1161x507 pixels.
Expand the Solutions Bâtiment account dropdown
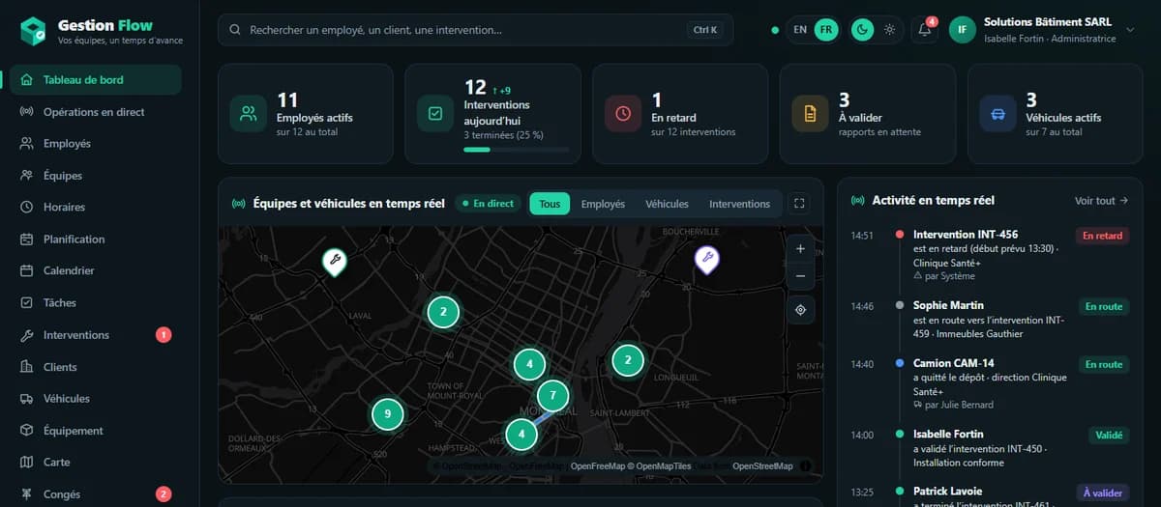pos(1129,30)
